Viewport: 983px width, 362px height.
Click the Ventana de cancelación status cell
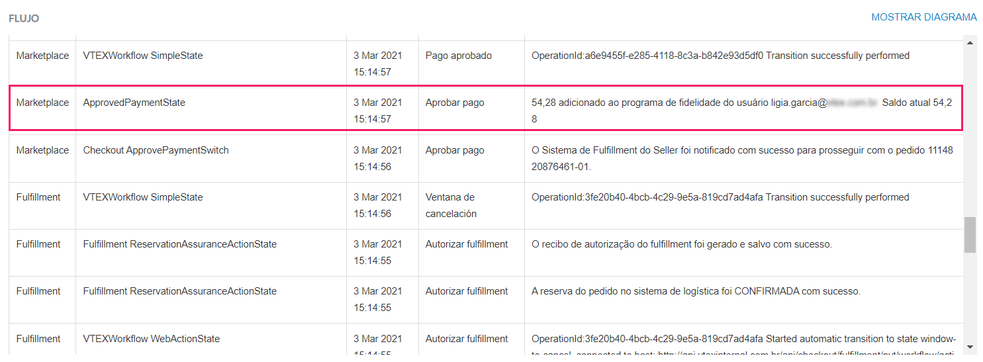click(471, 206)
